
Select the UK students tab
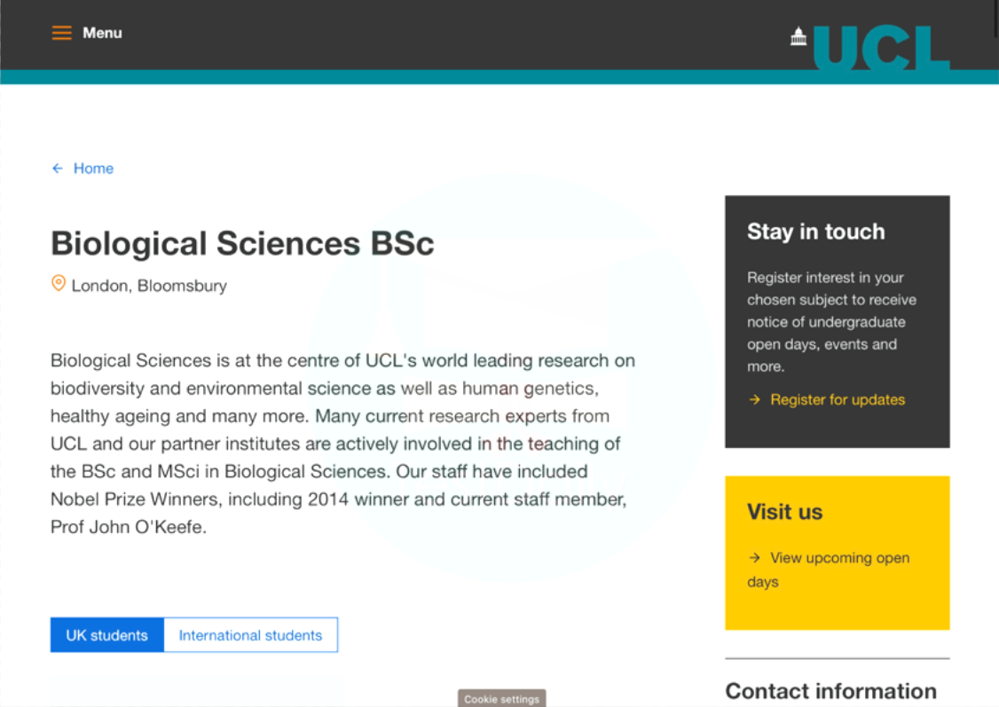tap(107, 635)
